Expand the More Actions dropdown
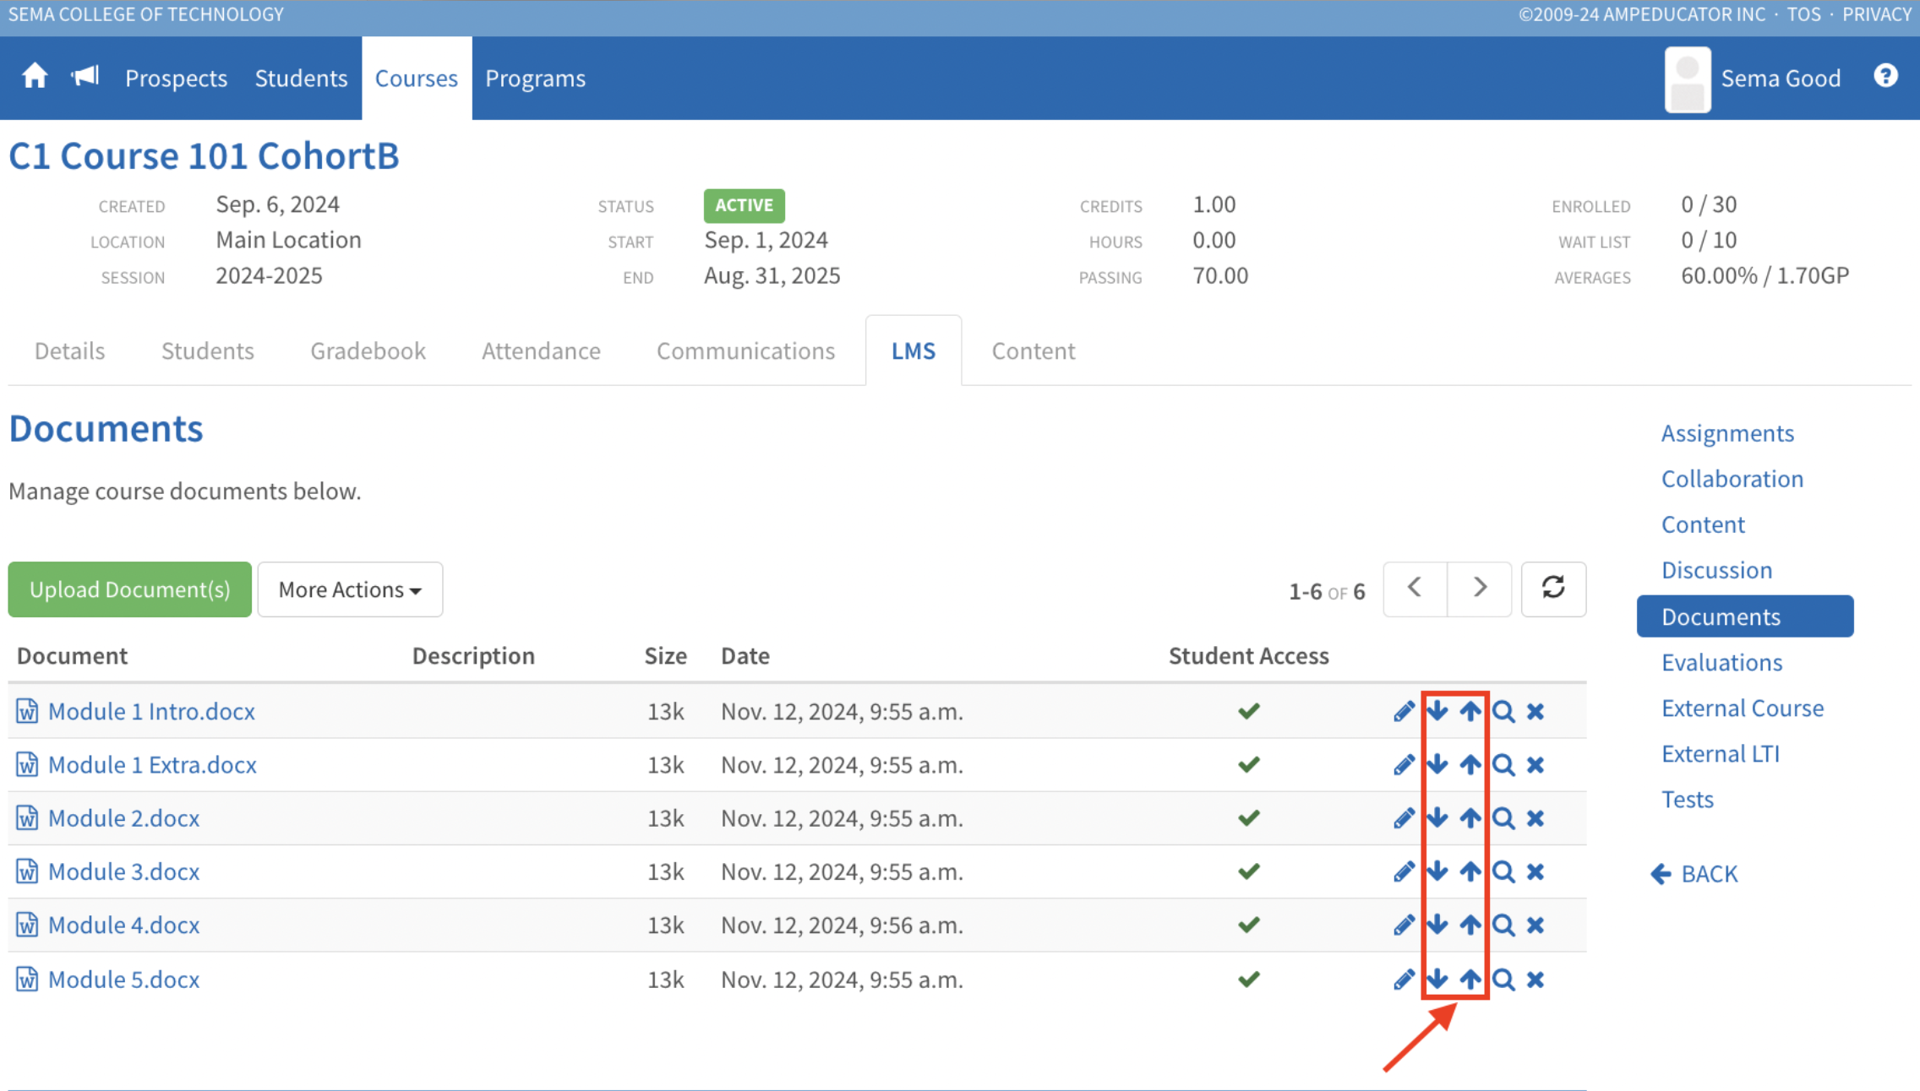The width and height of the screenshot is (1920, 1091). (x=350, y=589)
